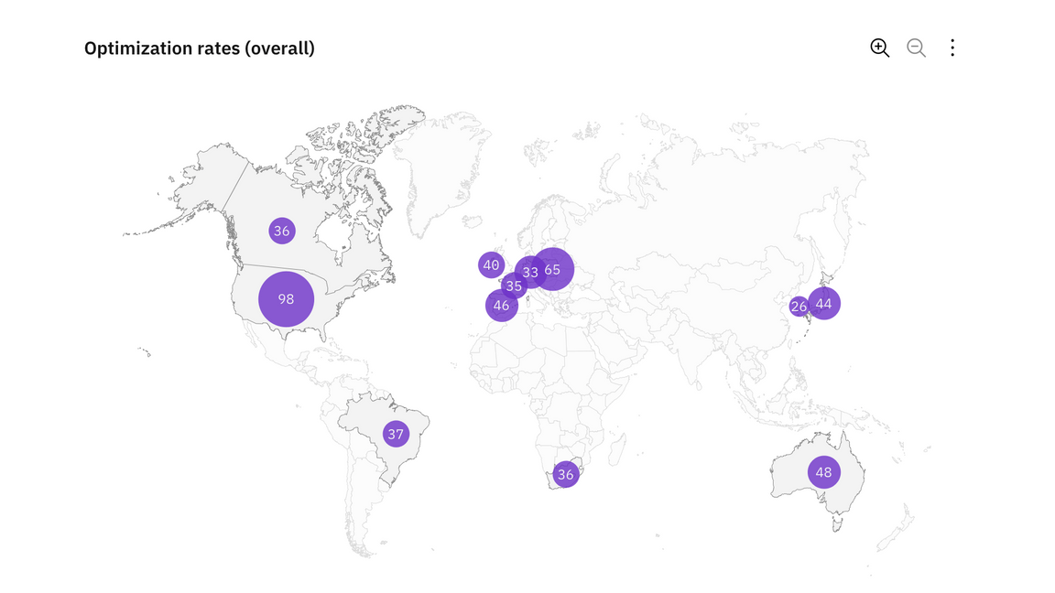Click the 36 bubble on South Africa

click(x=566, y=474)
